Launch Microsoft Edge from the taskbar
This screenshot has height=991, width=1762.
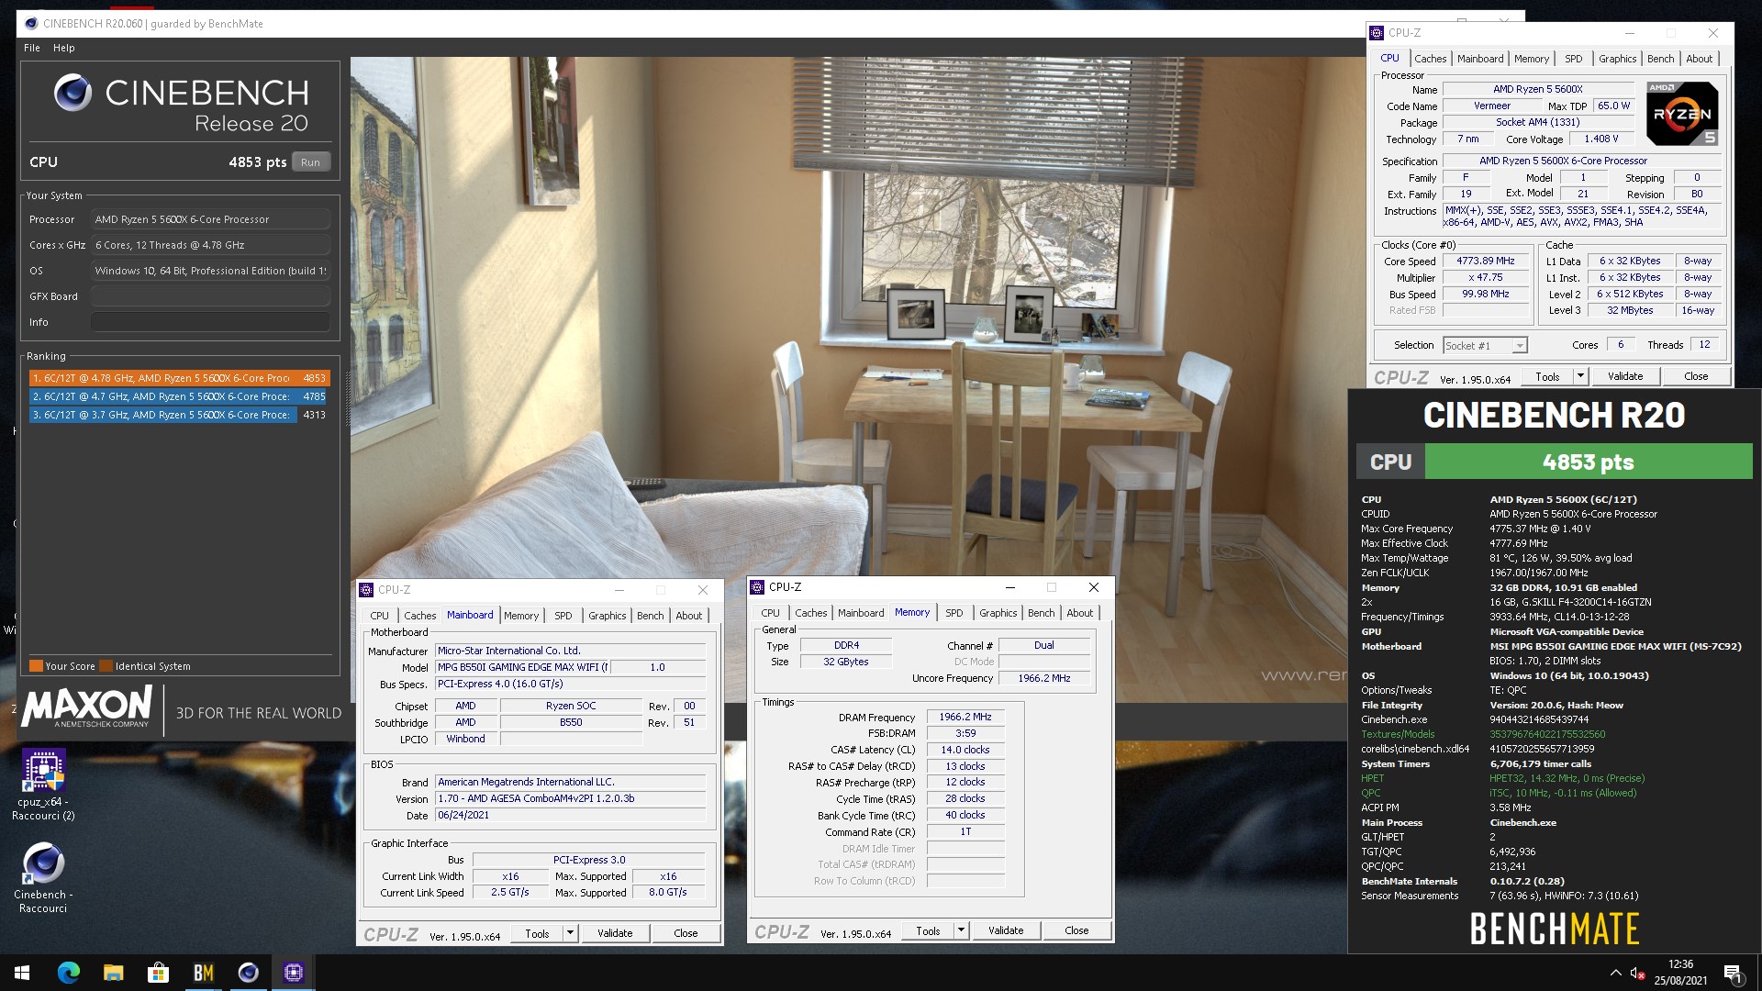pyautogui.click(x=69, y=973)
